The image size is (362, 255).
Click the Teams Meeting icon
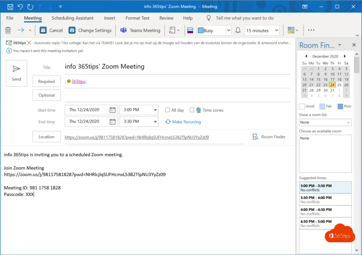124,30
